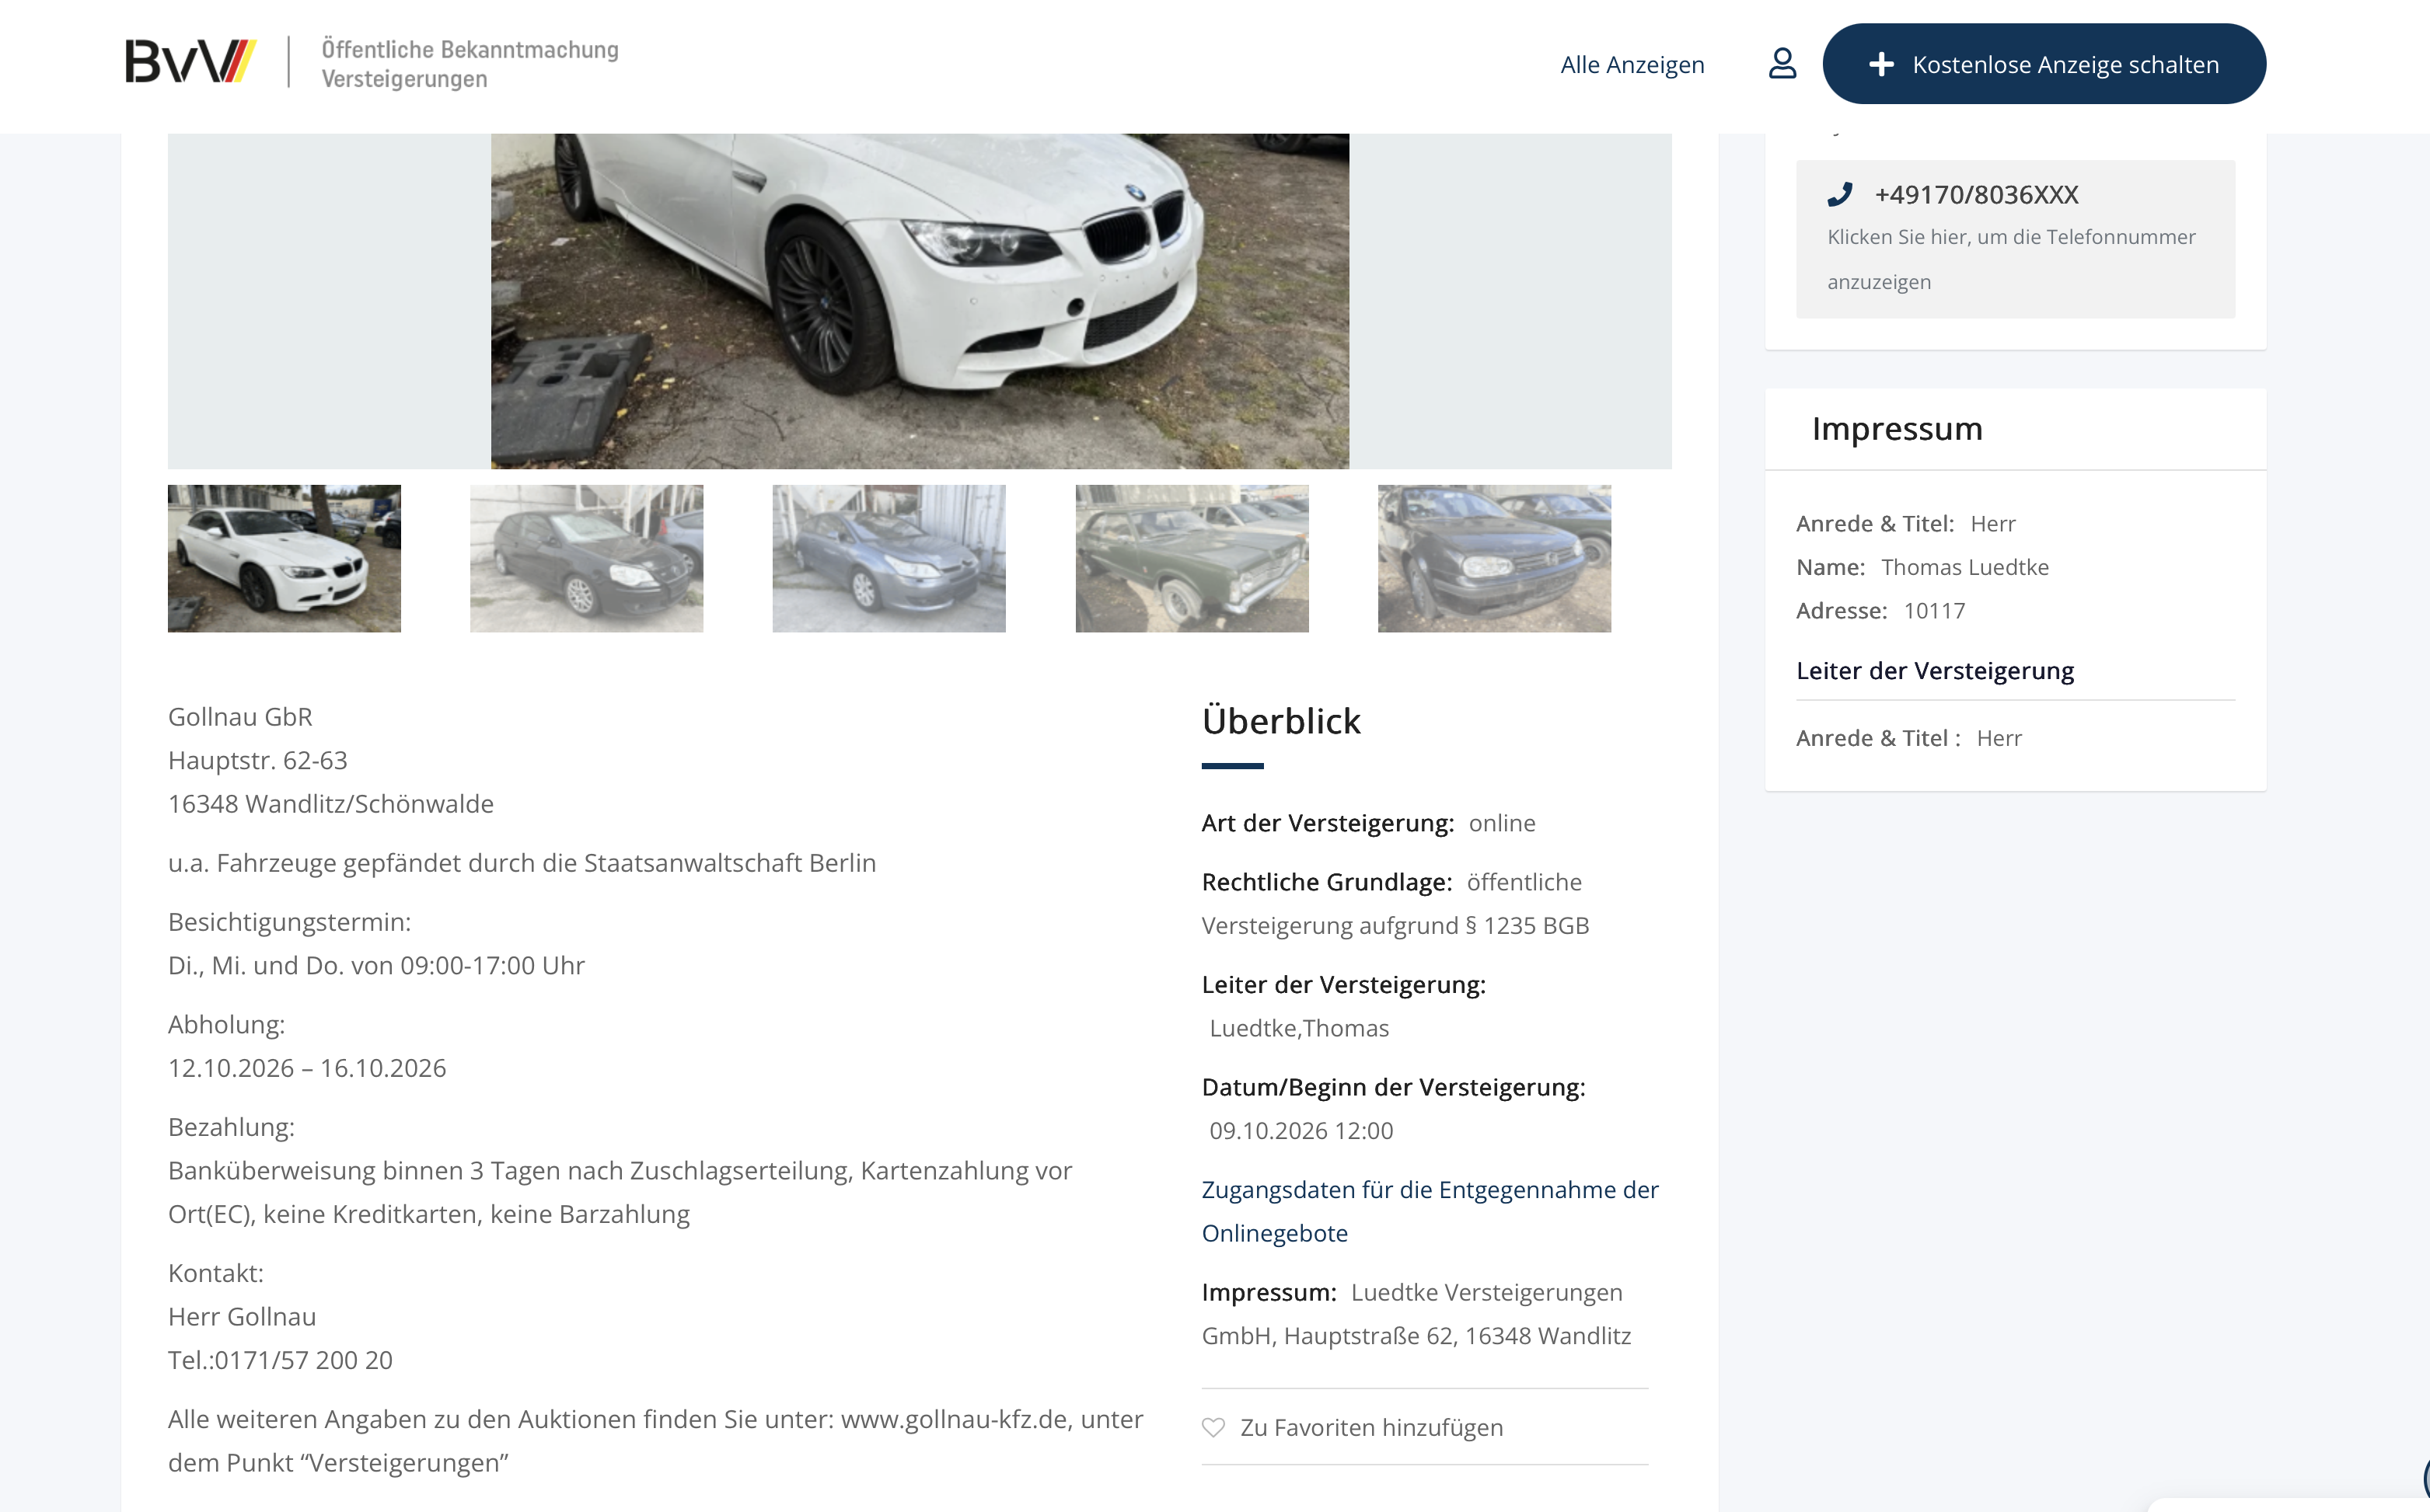Open Zugangsdaten für die Entgegennahme der Onlinegebote
Image resolution: width=2430 pixels, height=1512 pixels.
coord(1430,1211)
